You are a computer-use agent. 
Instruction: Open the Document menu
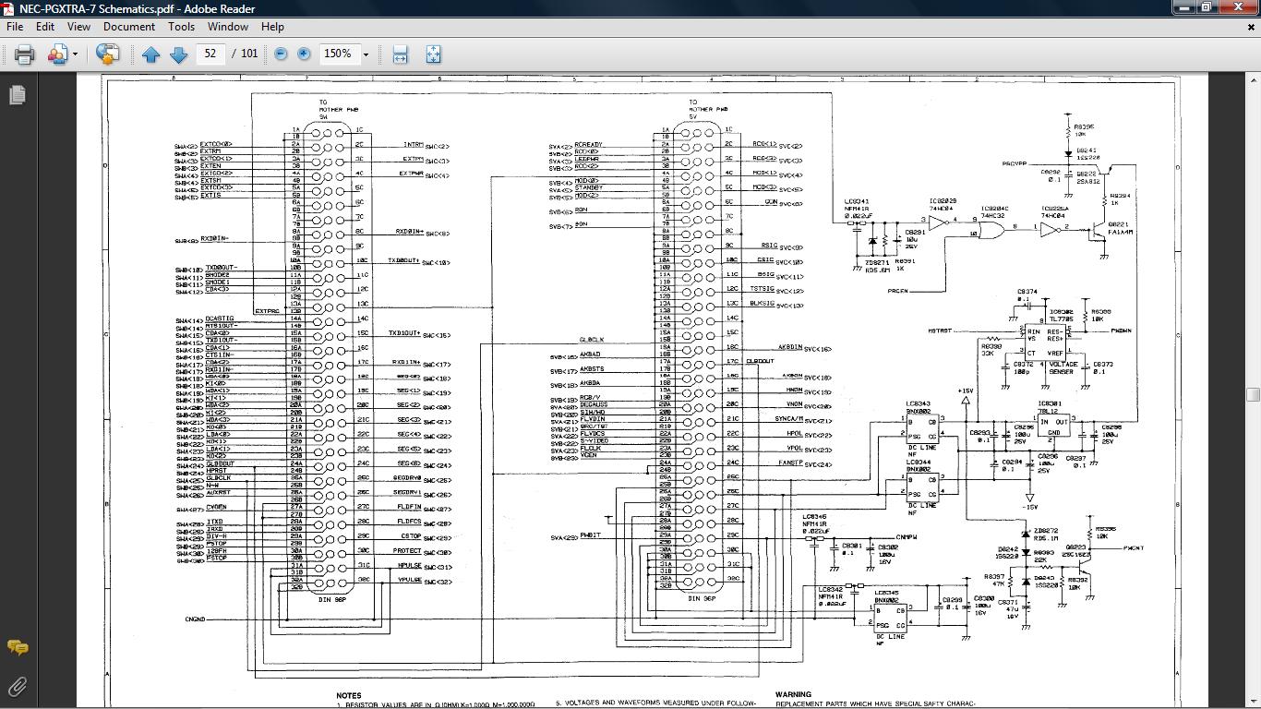(x=129, y=27)
